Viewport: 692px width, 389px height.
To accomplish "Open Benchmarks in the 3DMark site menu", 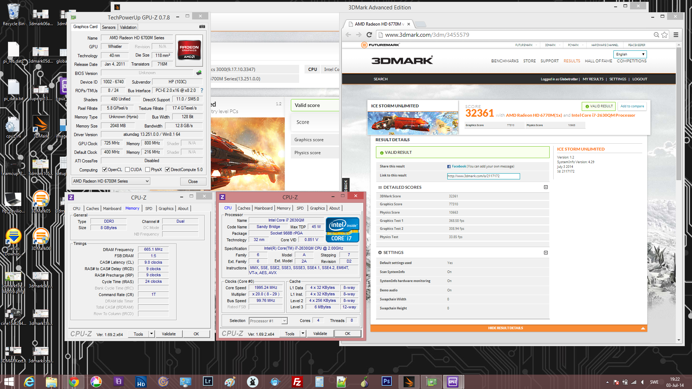I will 505,61.
